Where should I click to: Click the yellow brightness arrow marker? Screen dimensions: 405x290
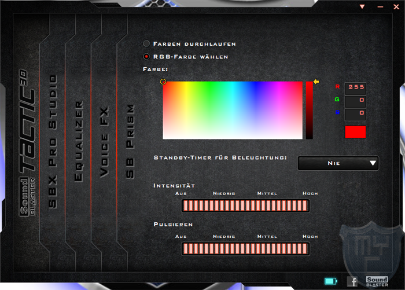point(316,82)
